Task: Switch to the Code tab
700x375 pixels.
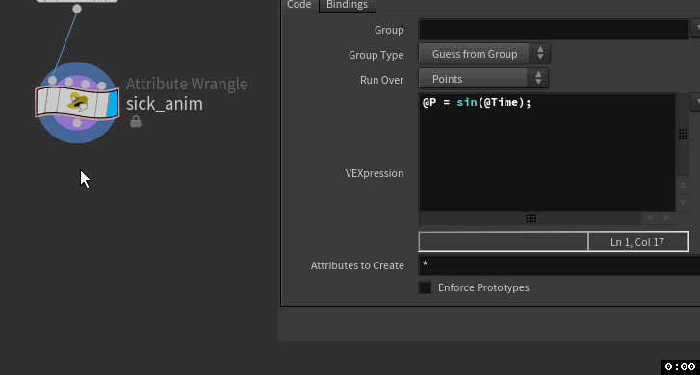Action: (x=298, y=5)
